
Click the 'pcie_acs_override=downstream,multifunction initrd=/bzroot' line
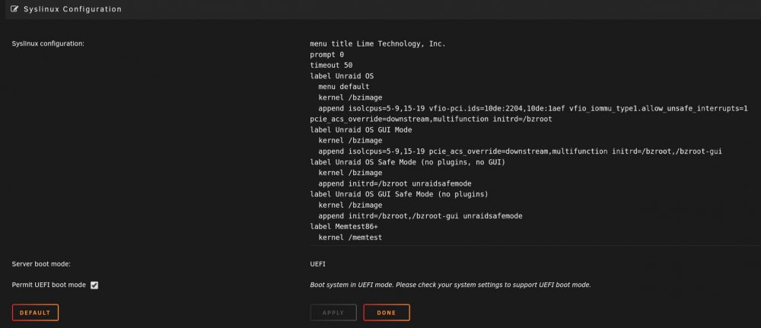[x=431, y=119]
